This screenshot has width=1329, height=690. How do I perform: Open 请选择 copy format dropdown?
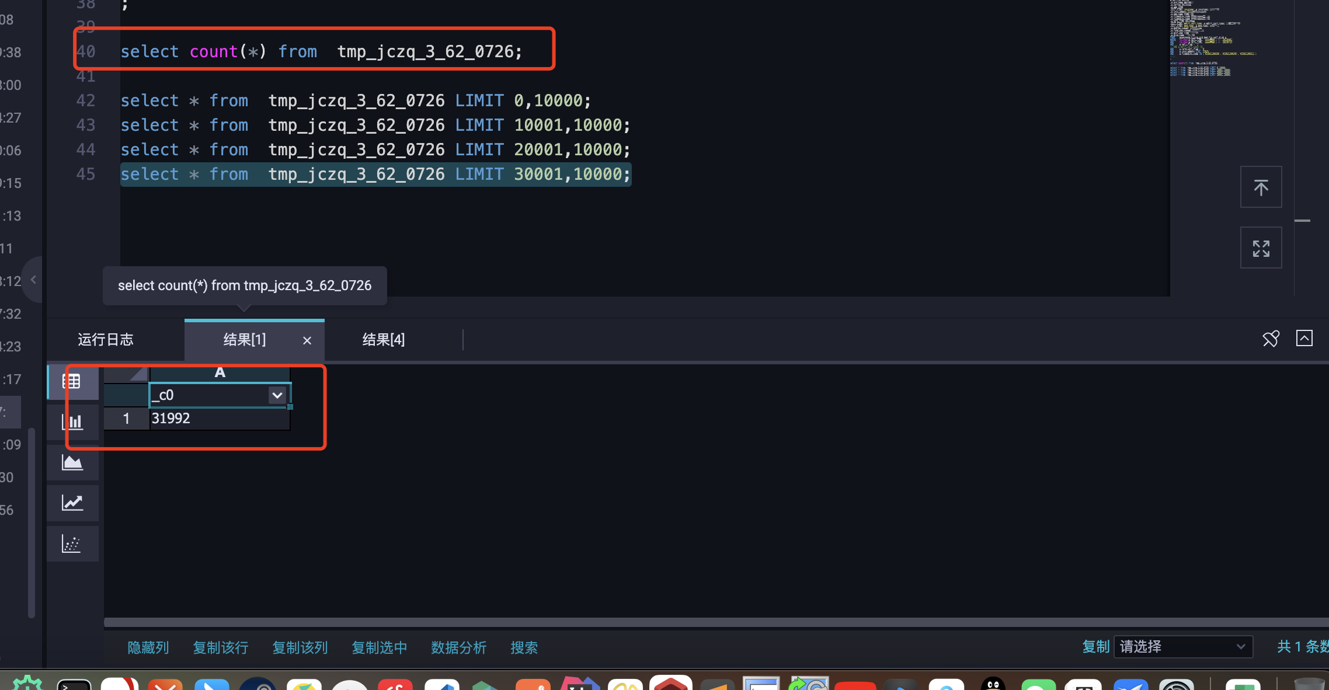[x=1182, y=647]
